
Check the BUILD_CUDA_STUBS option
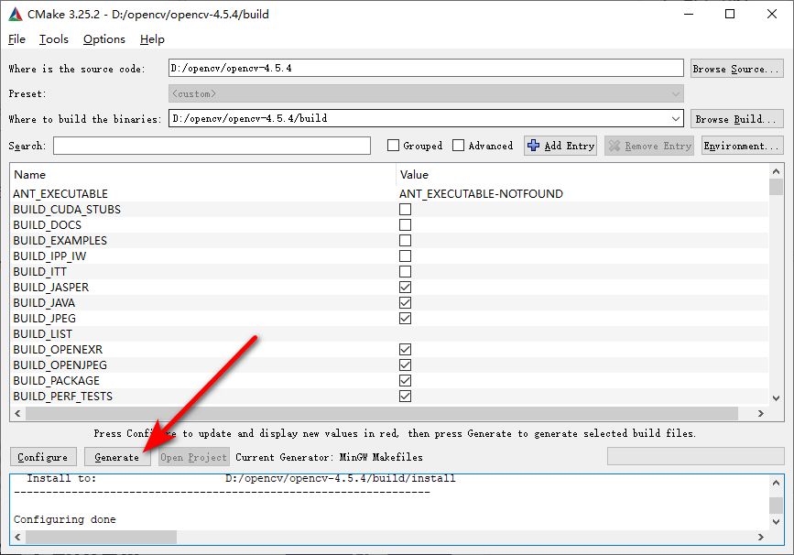pos(405,209)
